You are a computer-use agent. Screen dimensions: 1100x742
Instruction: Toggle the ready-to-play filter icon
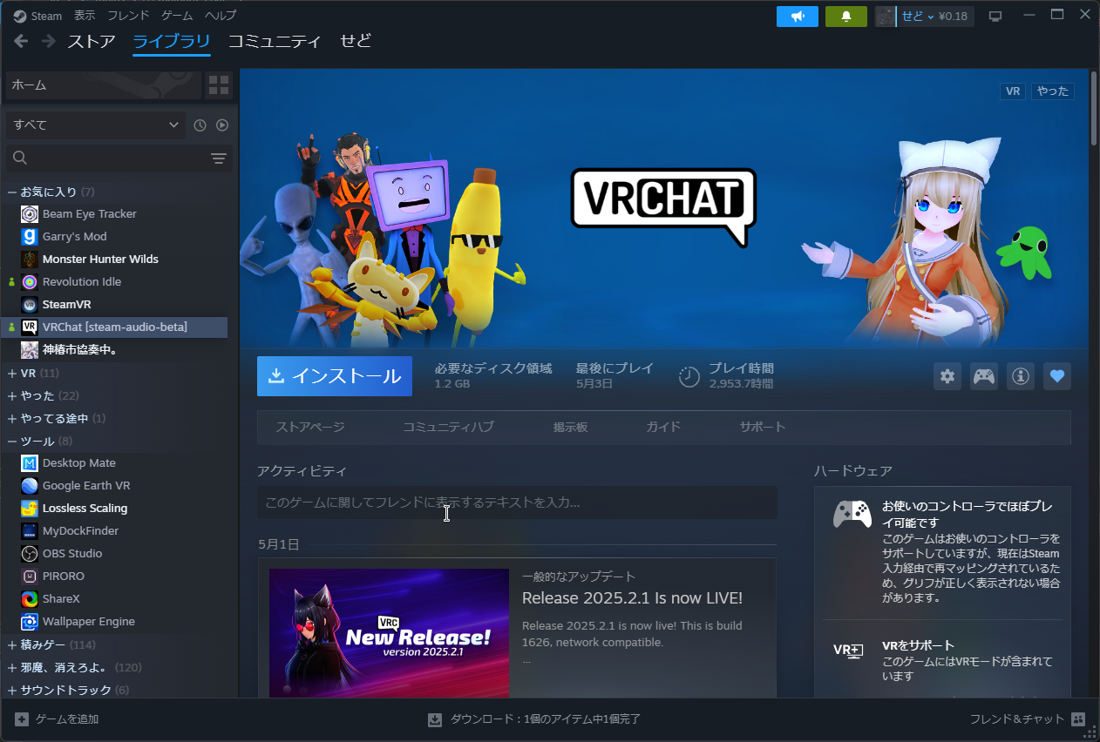click(222, 125)
